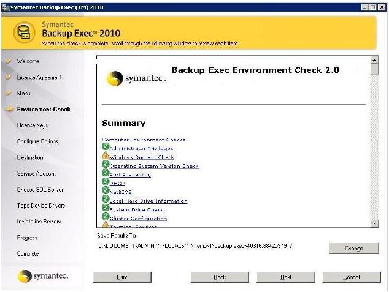
Task: Select the Complete step
Action: (x=28, y=253)
